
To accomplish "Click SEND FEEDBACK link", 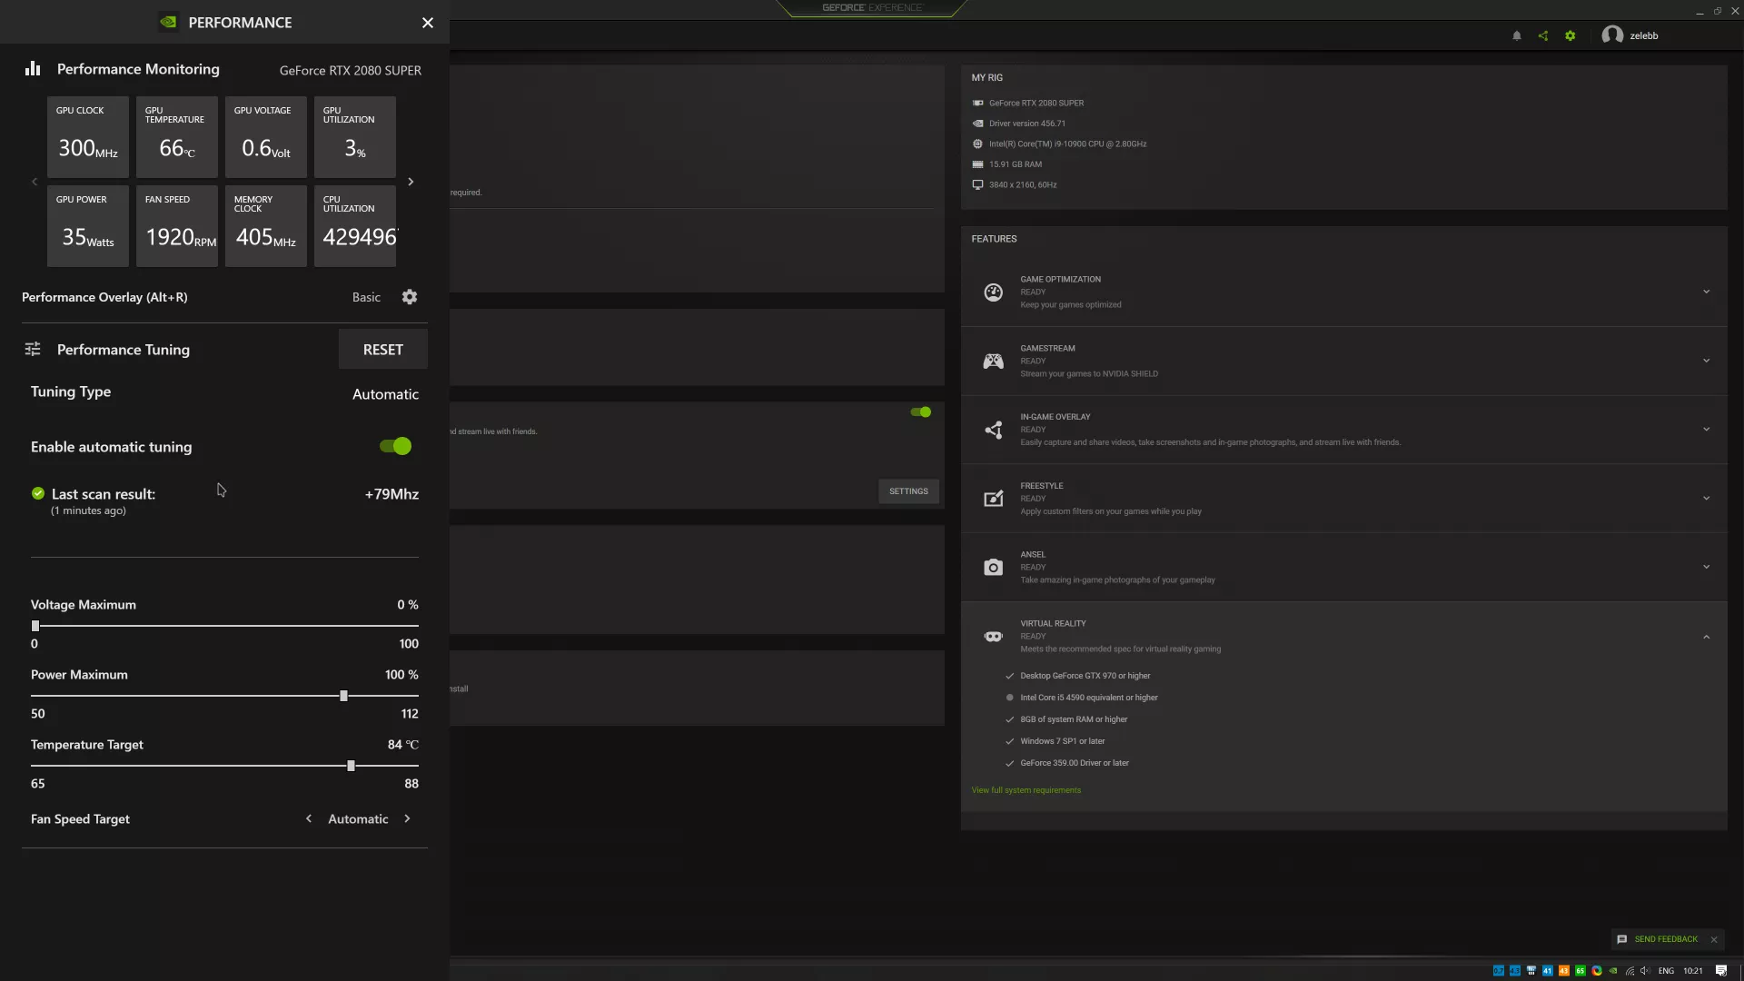I will [1666, 939].
